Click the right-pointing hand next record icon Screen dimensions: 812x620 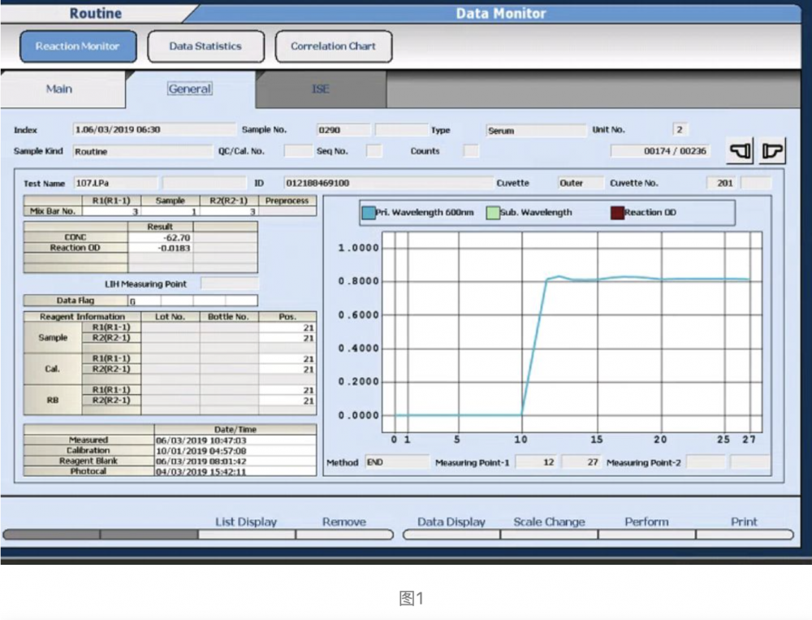[x=772, y=151]
